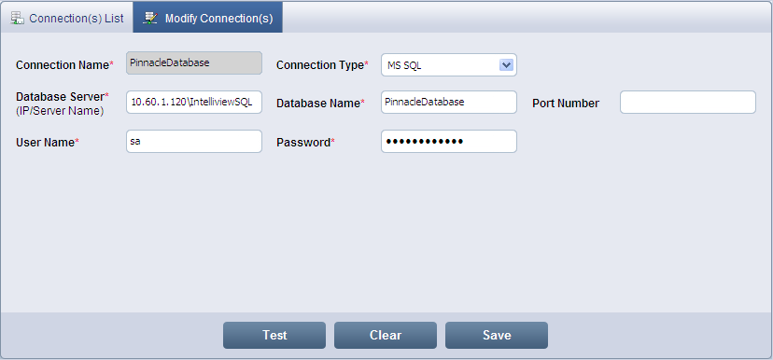773x360 pixels.
Task: Click the Clear button
Action: pos(386,336)
